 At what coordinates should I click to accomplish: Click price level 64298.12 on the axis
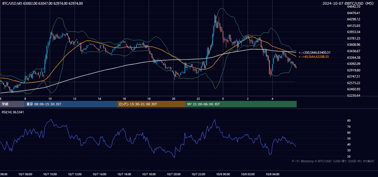(x=353, y=19)
